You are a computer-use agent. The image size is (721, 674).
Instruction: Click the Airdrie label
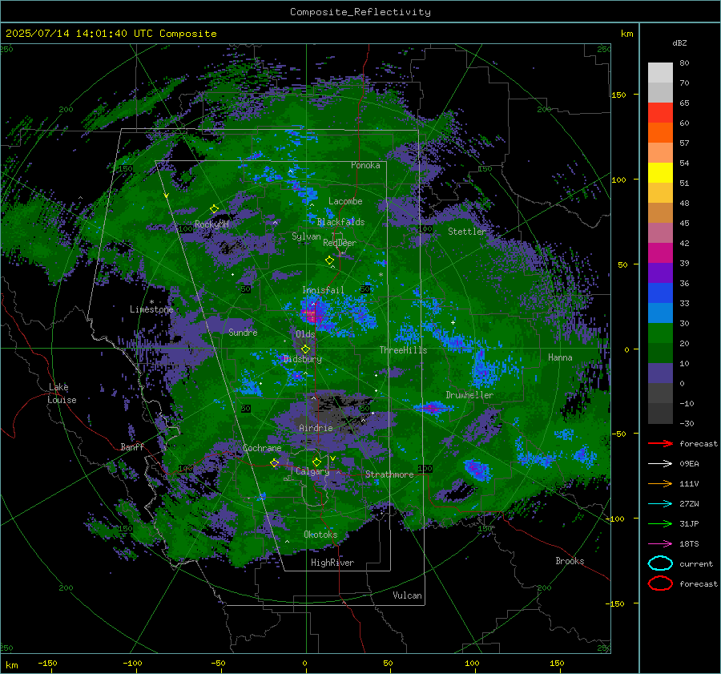316,428
